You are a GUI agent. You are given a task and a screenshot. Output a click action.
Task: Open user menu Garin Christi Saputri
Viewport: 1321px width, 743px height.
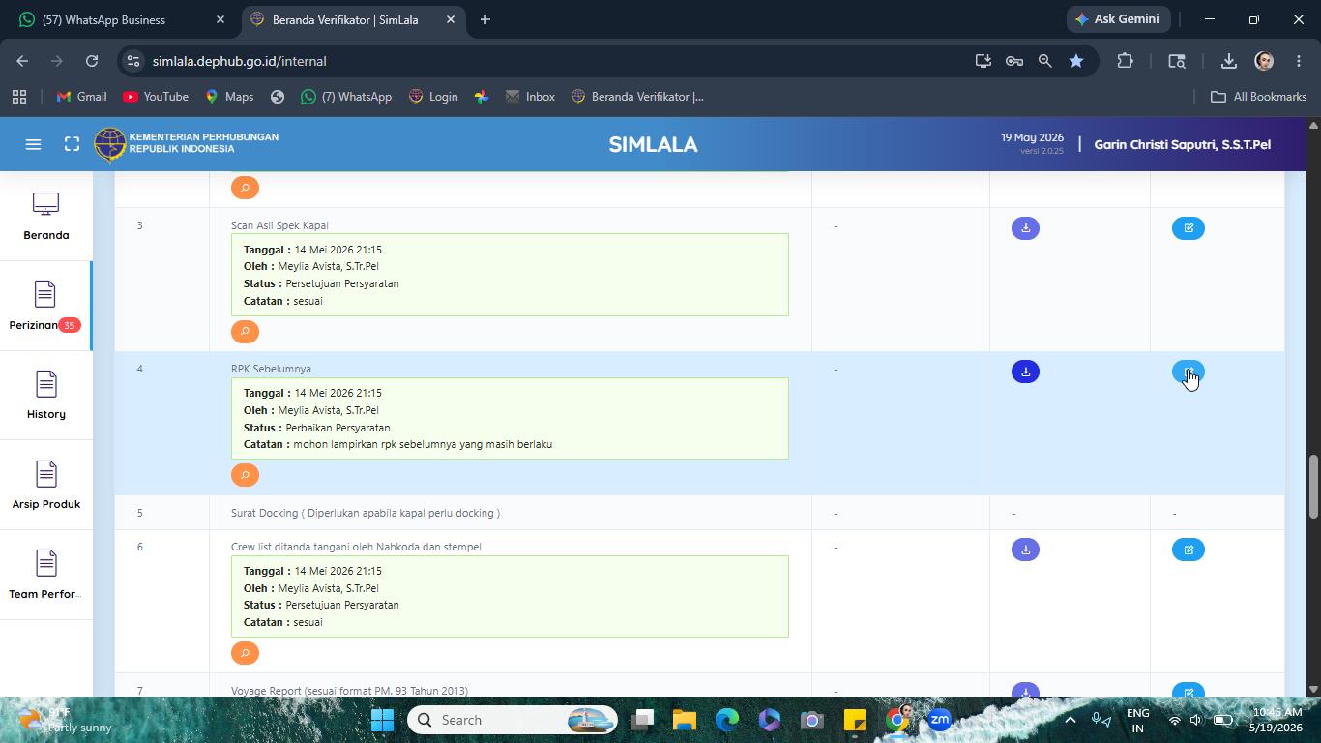click(x=1182, y=144)
